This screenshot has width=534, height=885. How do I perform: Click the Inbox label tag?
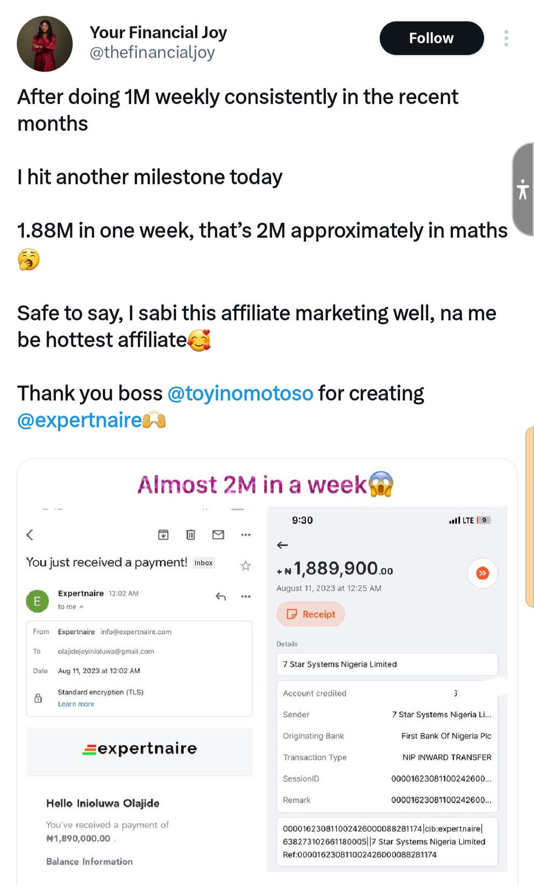(203, 563)
